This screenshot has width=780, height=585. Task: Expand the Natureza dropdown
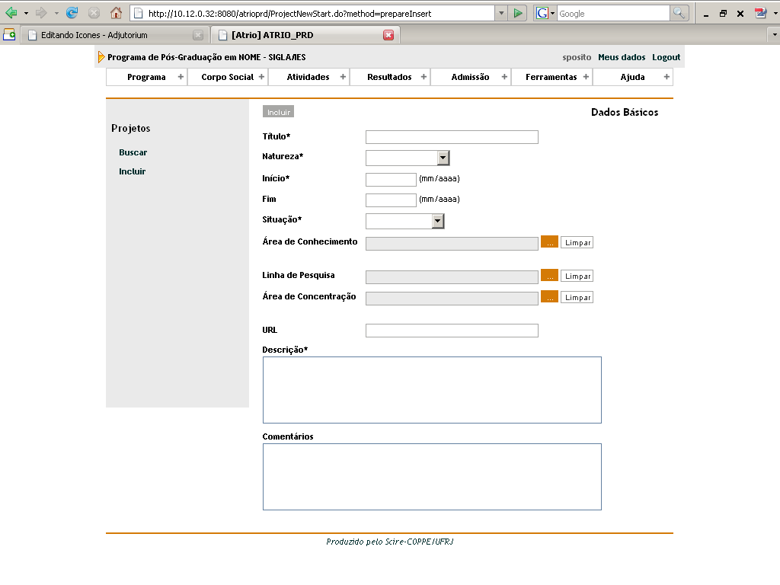coord(443,158)
